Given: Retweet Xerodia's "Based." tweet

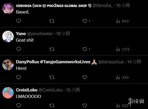Looking at the screenshot, I should tap(52, 21).
